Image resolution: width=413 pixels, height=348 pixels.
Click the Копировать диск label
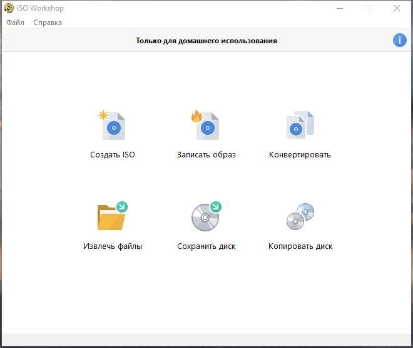tap(300, 246)
